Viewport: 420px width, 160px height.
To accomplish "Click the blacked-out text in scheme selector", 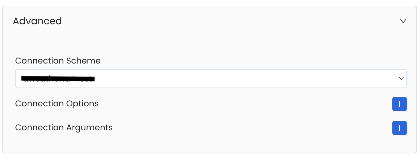I will tap(58, 79).
